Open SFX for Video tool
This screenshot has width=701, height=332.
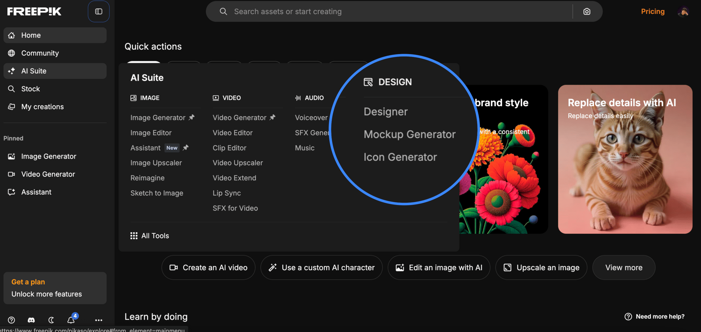coord(235,208)
